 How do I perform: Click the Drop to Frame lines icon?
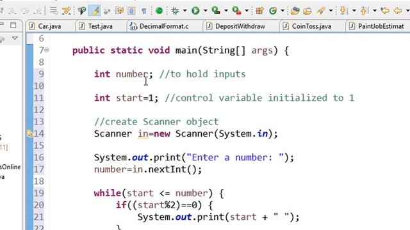[54, 11]
